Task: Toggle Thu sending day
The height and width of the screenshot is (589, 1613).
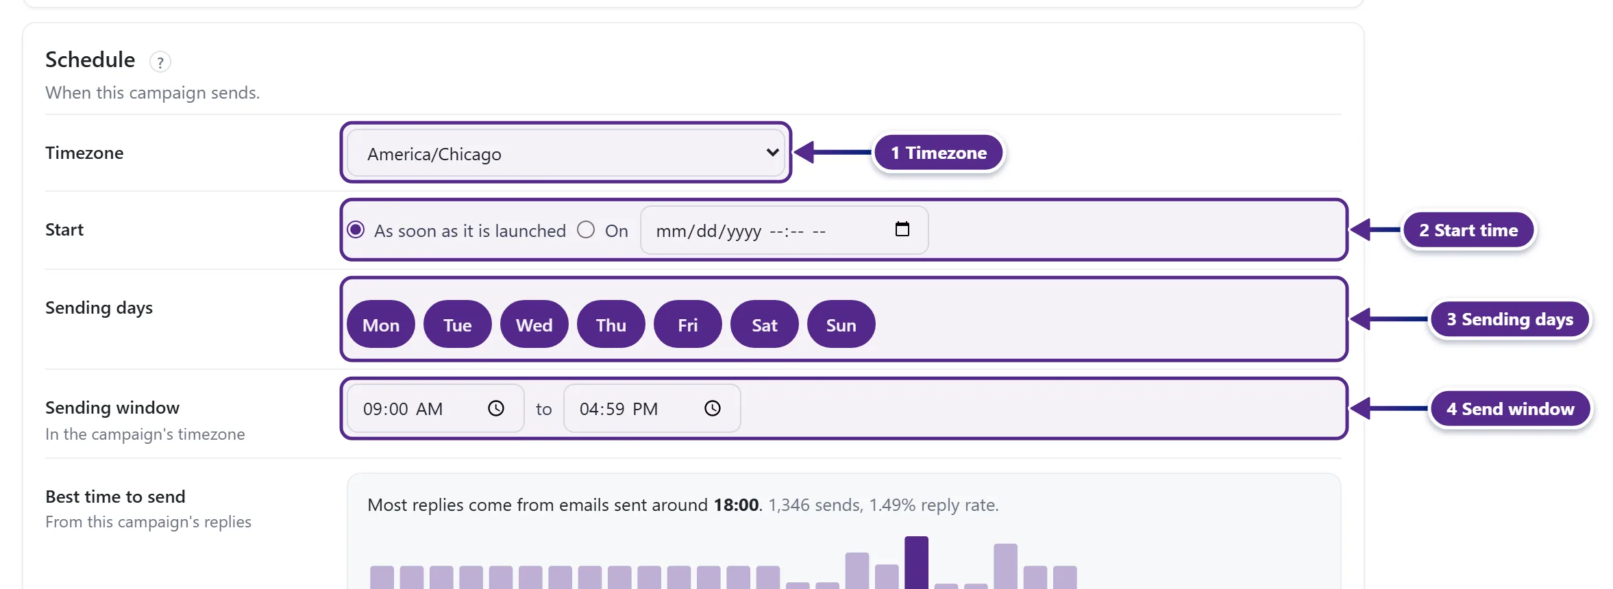Action: [x=611, y=325]
